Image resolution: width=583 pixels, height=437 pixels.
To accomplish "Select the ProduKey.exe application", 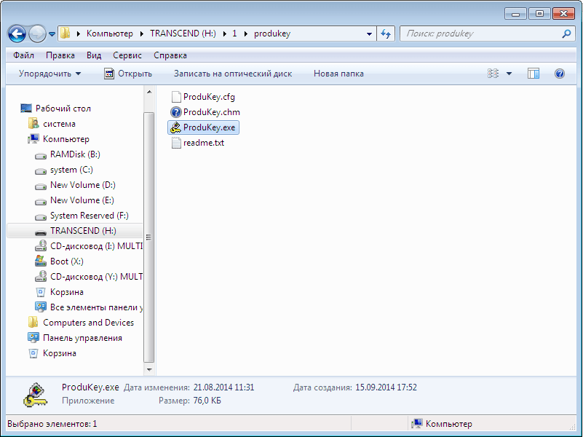I will point(203,127).
